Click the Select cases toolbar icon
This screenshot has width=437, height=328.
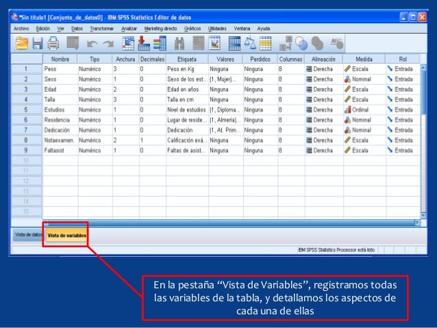pos(265,43)
